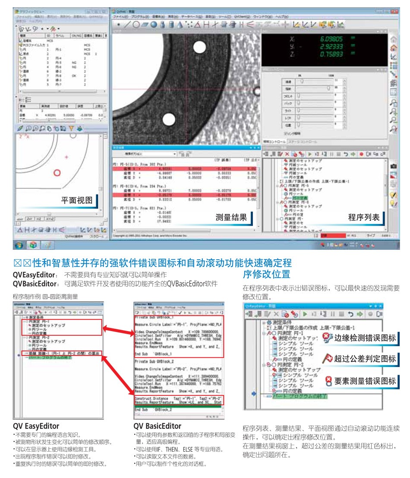The image size is (410, 478).
Task: Click the stepper beside the first illumination slider
Action: coord(344,81)
